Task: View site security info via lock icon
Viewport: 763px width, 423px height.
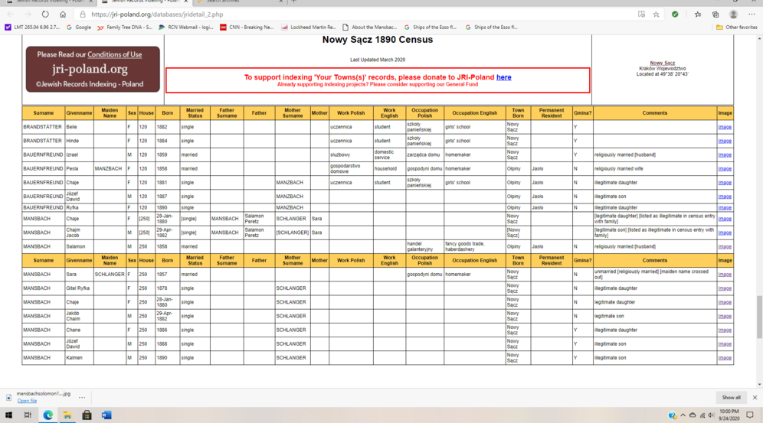Action: pyautogui.click(x=82, y=15)
